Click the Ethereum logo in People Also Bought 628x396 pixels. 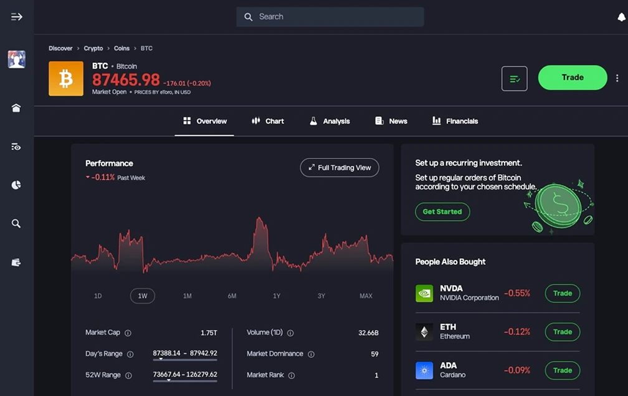click(424, 332)
